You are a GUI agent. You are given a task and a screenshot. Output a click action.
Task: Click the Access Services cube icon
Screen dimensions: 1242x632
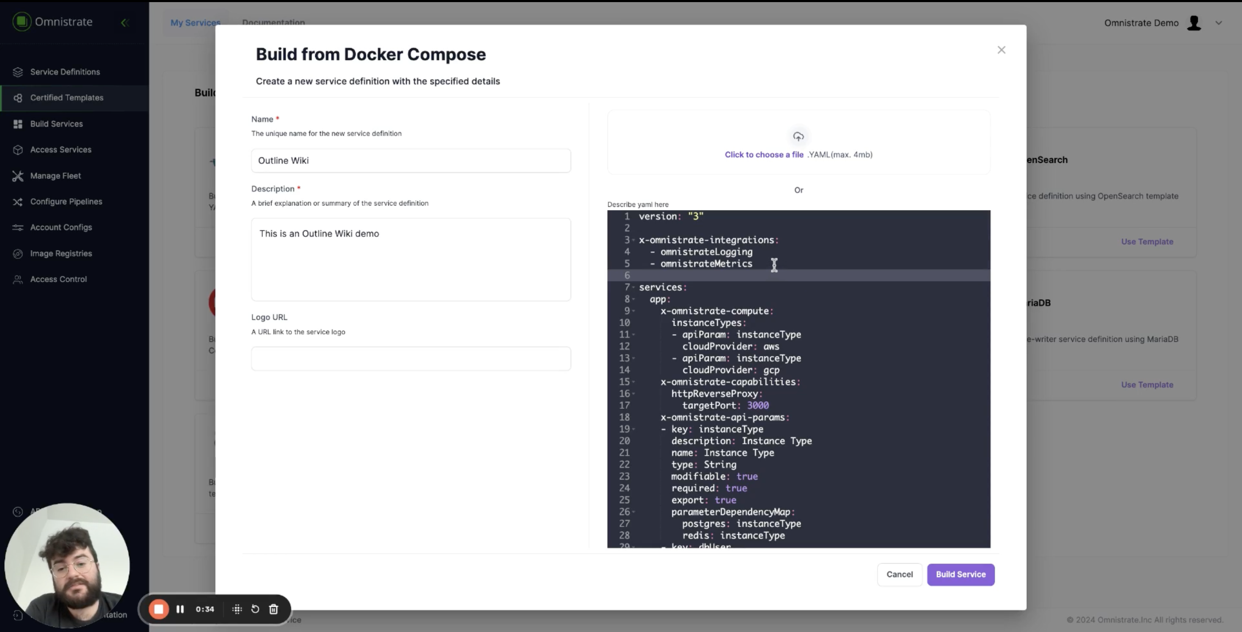click(18, 150)
